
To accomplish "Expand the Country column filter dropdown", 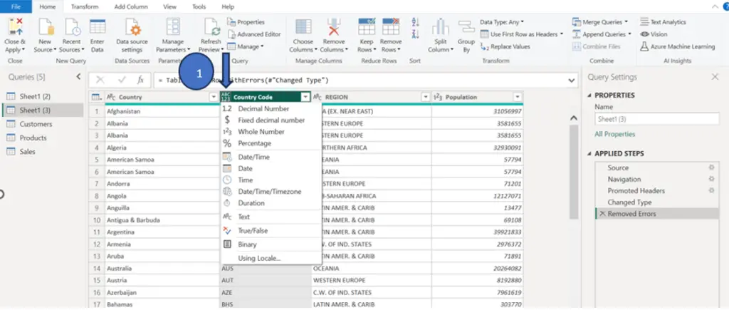I will coord(214,98).
